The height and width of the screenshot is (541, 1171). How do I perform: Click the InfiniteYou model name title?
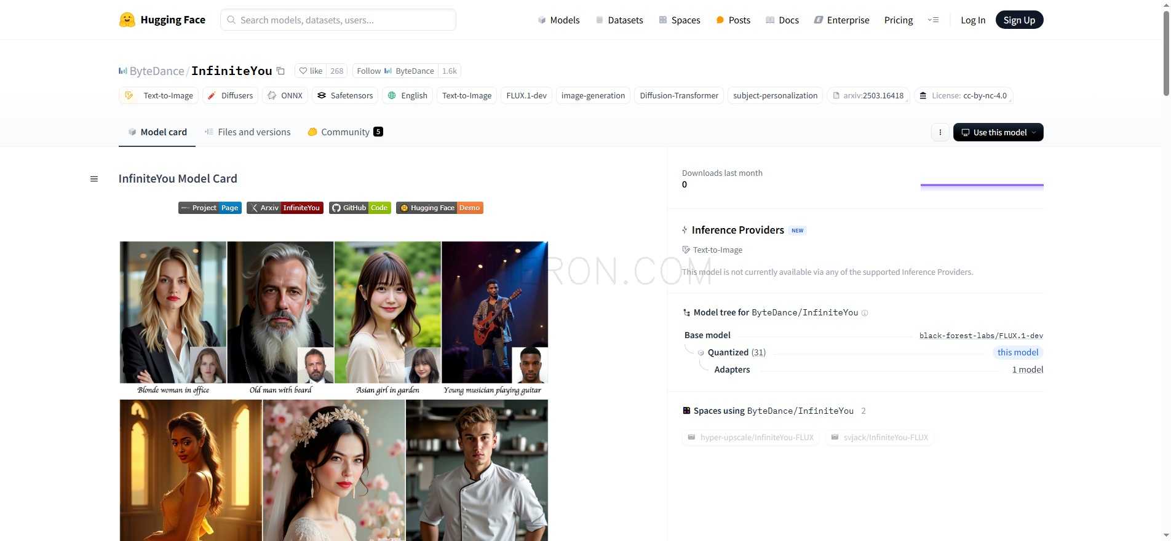232,71
